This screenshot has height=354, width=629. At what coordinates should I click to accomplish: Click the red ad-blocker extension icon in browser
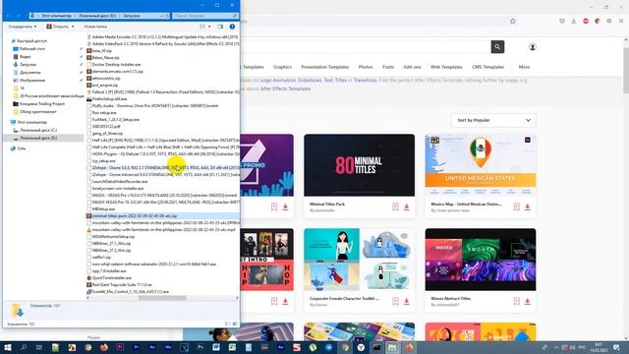click(586, 21)
